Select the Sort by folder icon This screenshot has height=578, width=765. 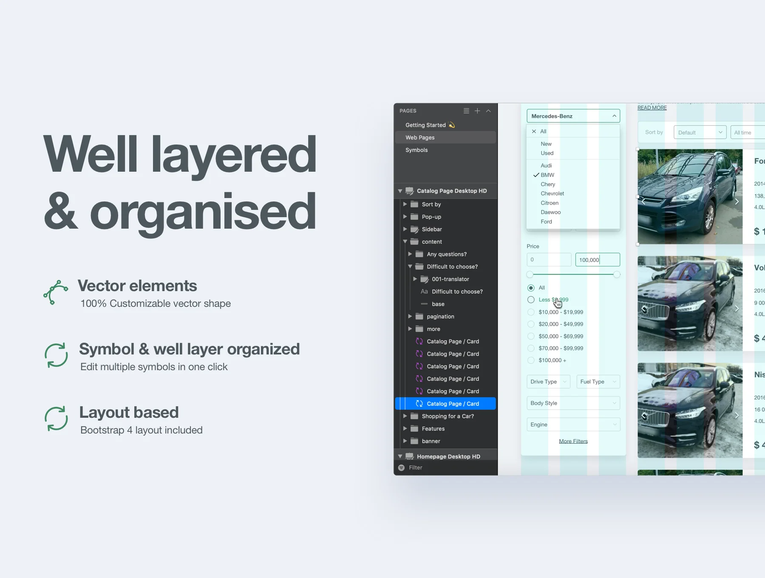click(414, 204)
